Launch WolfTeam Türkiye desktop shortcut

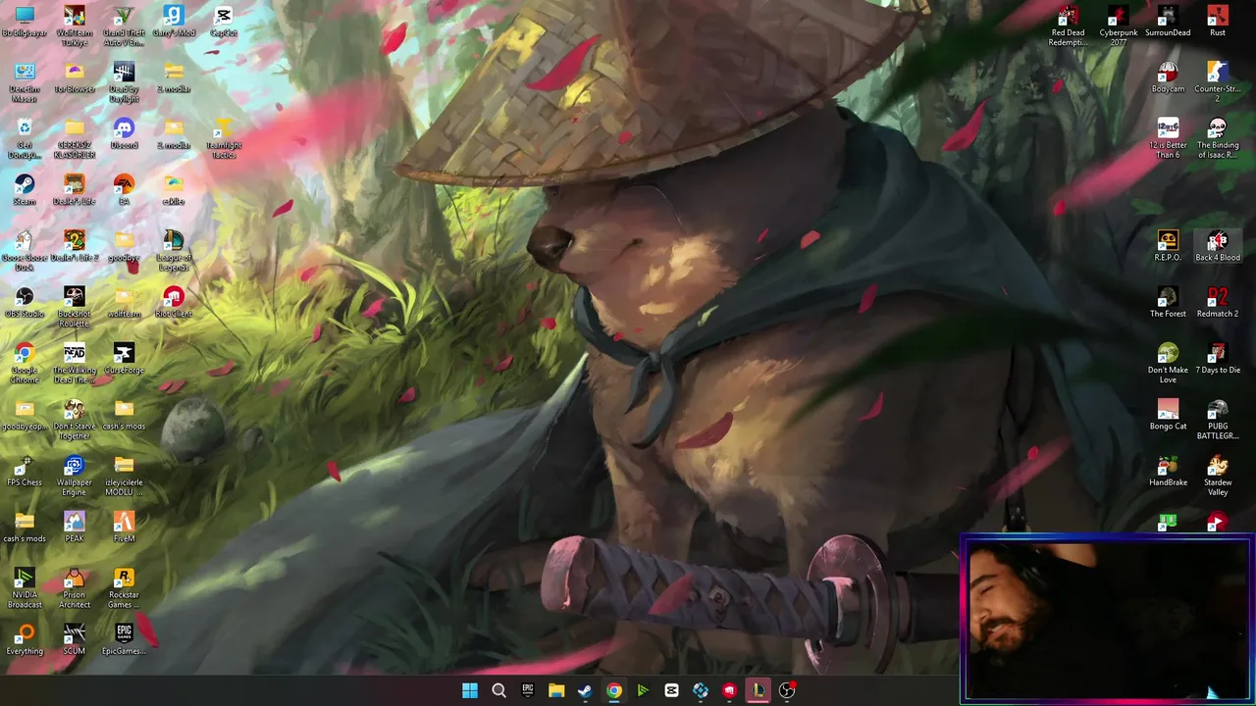point(75,26)
